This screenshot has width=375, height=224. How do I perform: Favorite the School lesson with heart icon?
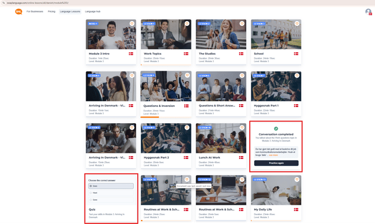tap(297, 24)
